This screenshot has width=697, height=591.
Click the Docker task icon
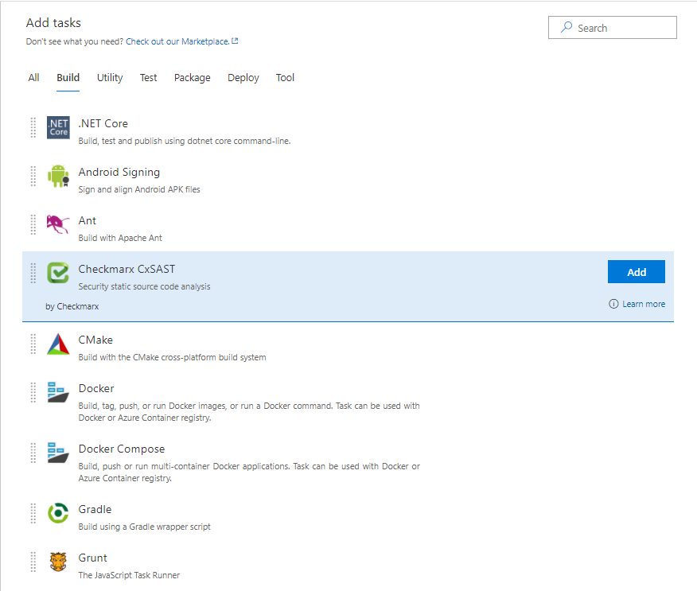pos(58,392)
